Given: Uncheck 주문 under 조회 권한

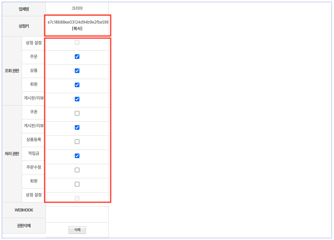Looking at the screenshot, I should click(77, 57).
